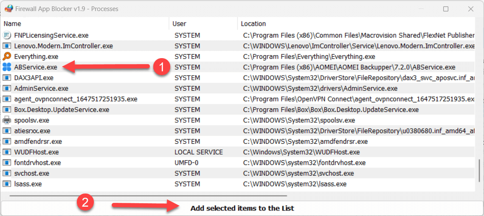484x216 pixels.
Task: Click SYSTEM user cell in ABService.exe row
Action: 187,67
